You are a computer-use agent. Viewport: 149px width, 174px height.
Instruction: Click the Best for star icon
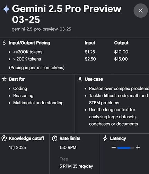coord(4,79)
